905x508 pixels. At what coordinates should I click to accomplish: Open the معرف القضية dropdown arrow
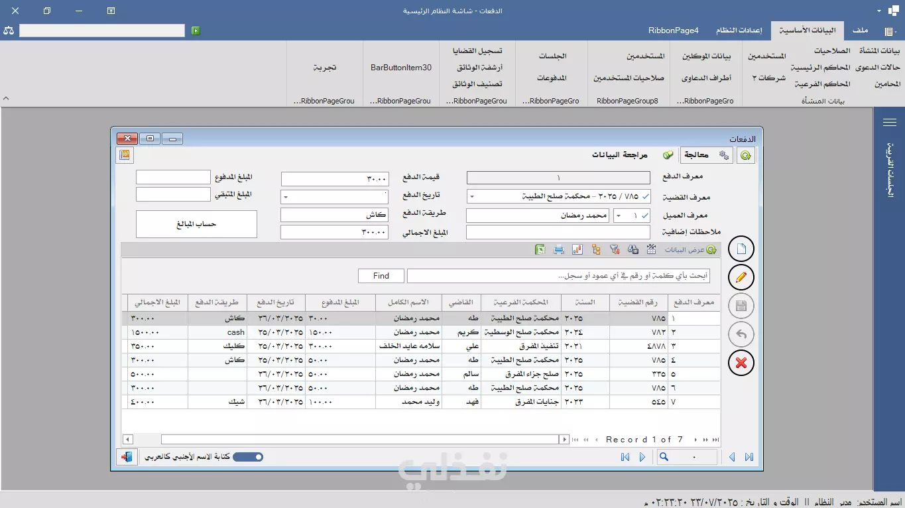[471, 196]
